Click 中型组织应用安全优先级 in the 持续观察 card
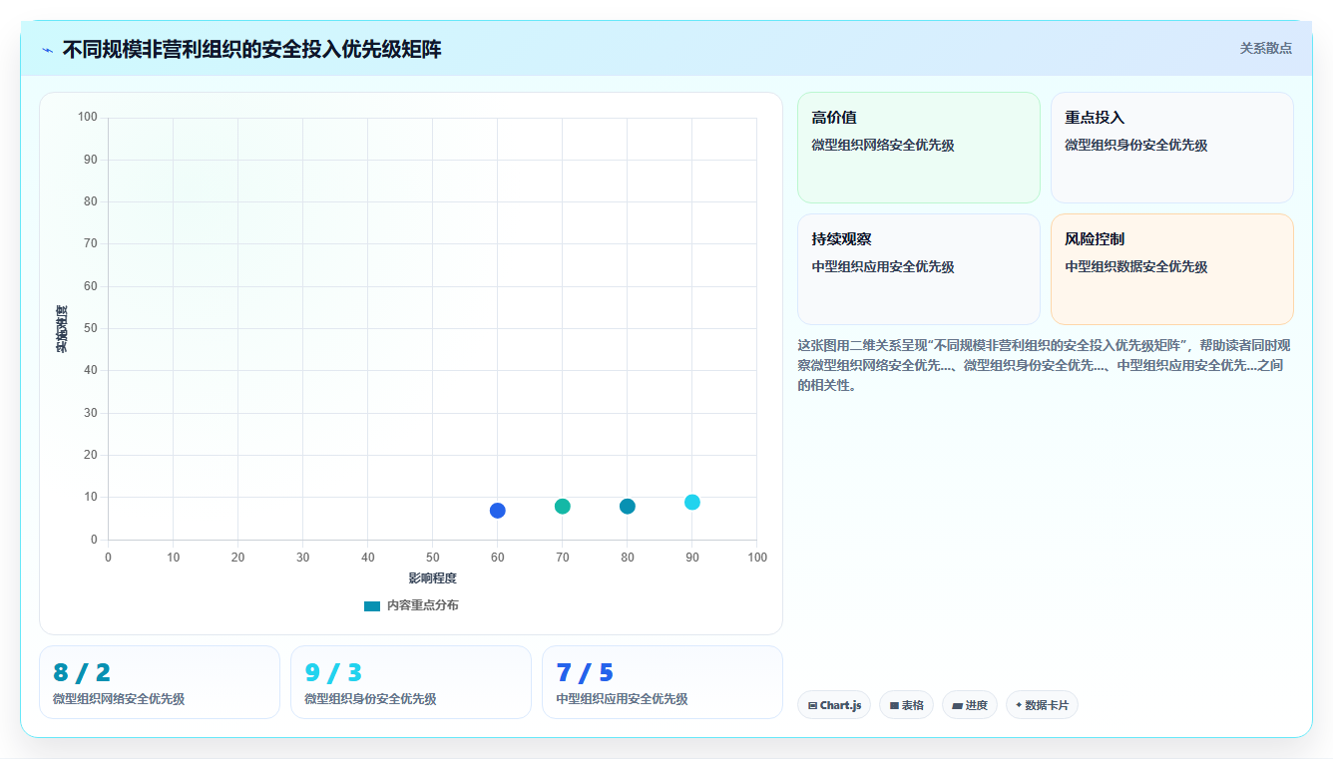Viewport: 1333px width, 759px height. coord(883,267)
